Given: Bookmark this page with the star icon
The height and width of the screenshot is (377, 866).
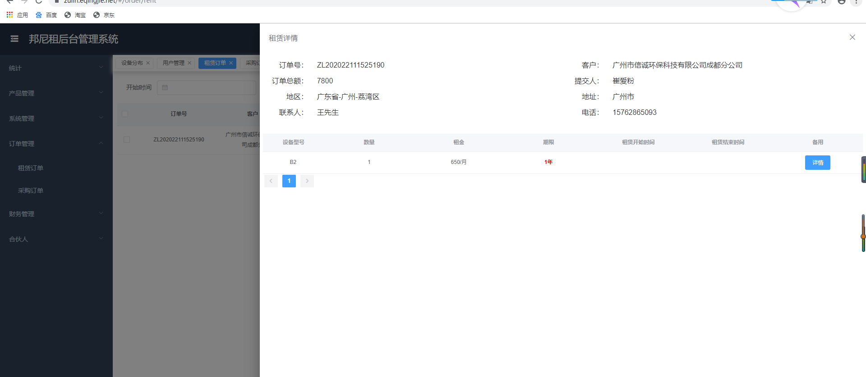Looking at the screenshot, I should point(824,2).
